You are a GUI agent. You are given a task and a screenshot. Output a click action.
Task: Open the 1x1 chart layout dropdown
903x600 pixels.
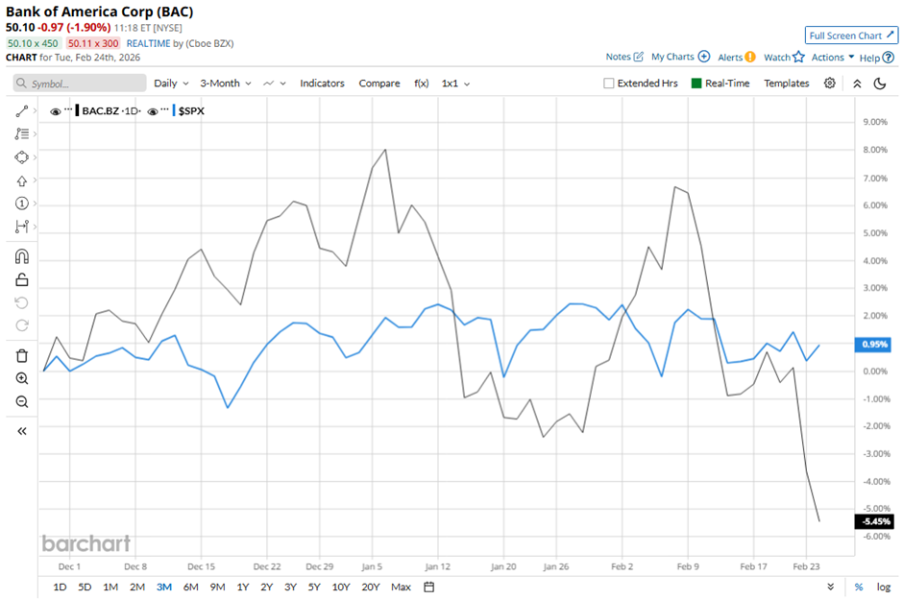click(451, 84)
